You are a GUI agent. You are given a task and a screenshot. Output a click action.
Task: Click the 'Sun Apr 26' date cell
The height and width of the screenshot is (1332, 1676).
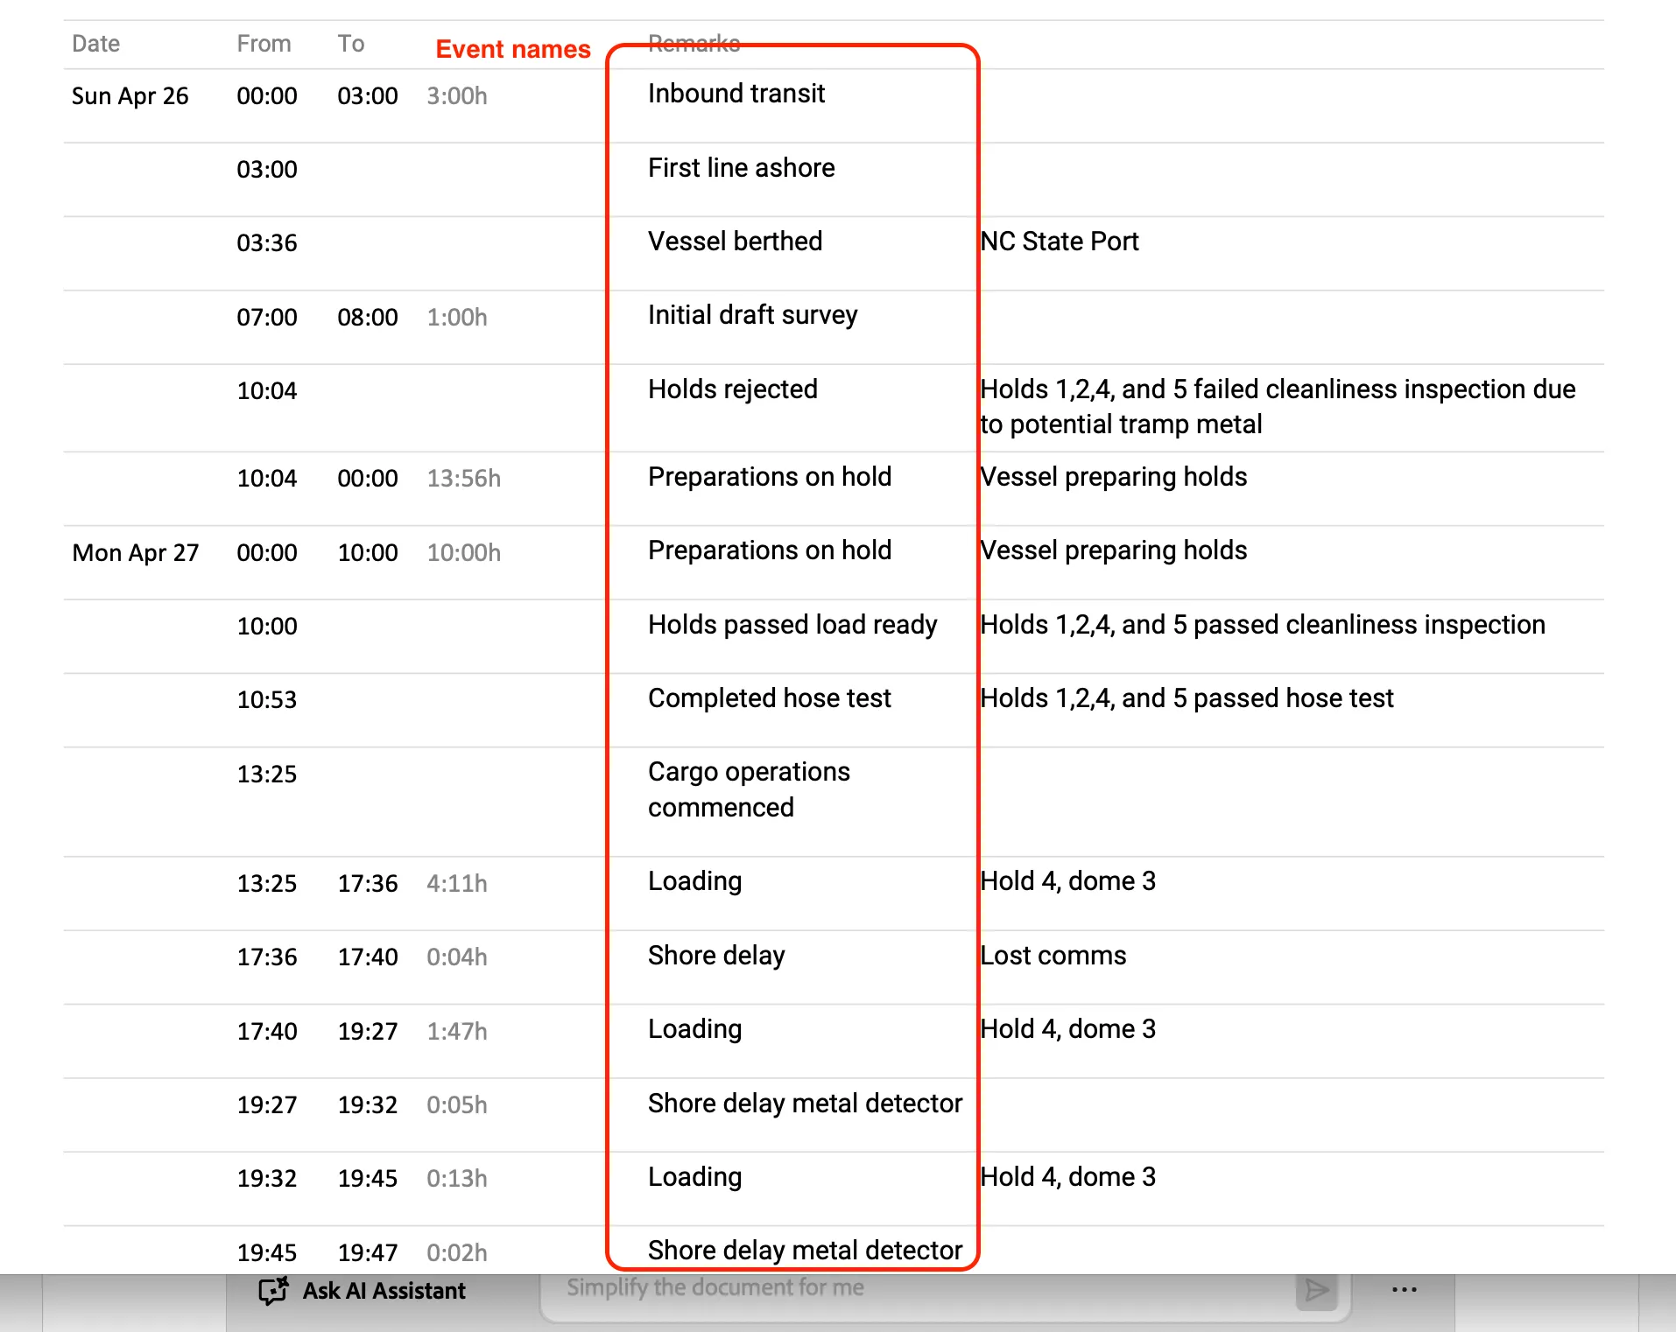tap(130, 96)
